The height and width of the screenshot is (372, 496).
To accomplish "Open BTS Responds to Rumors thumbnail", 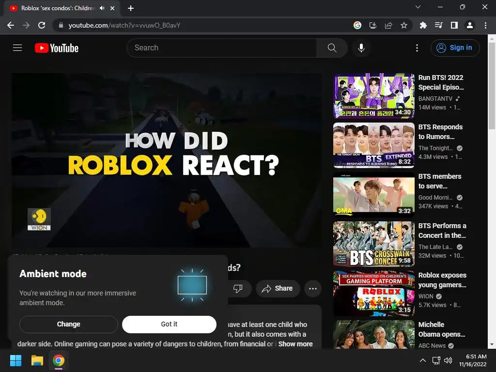I will point(374,145).
